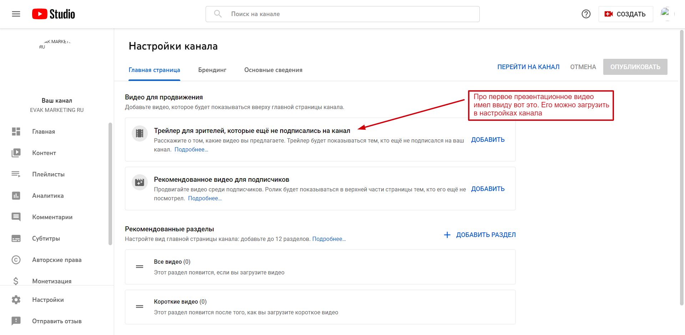
Task: Click ДОБАВИТЬ for the channel trailer
Action: [x=488, y=140]
